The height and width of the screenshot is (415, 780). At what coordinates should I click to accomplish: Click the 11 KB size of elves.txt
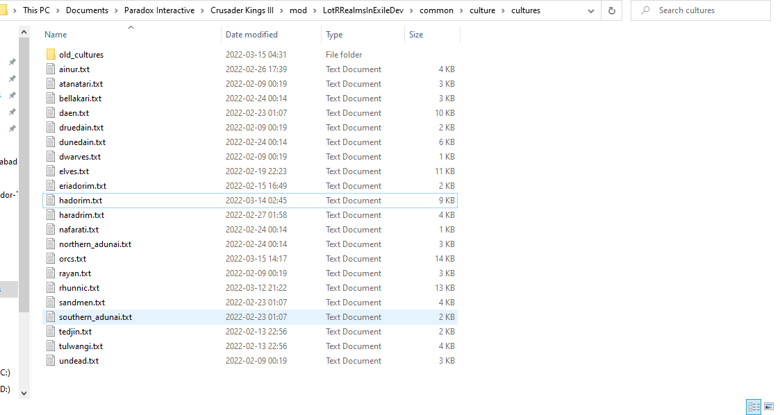tap(445, 171)
